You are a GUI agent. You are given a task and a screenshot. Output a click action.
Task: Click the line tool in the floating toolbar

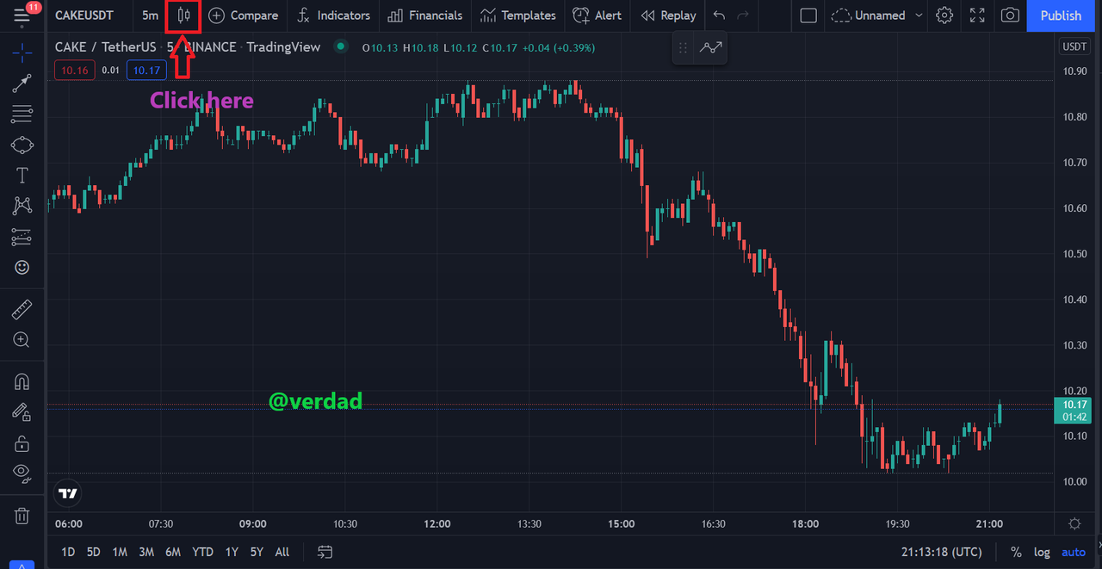(711, 48)
